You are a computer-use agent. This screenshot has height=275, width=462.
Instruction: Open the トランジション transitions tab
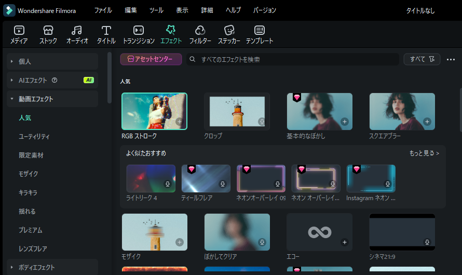[139, 35]
